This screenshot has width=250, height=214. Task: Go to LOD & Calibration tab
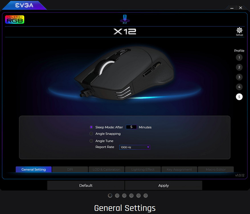(x=106, y=169)
